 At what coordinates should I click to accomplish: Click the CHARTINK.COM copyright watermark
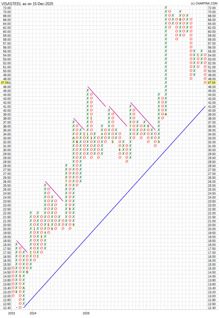pos(204,3)
